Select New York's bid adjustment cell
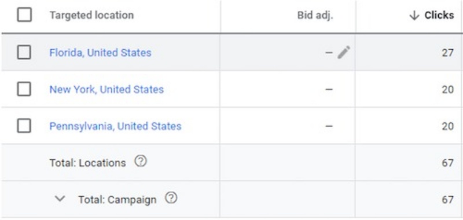 (288, 89)
